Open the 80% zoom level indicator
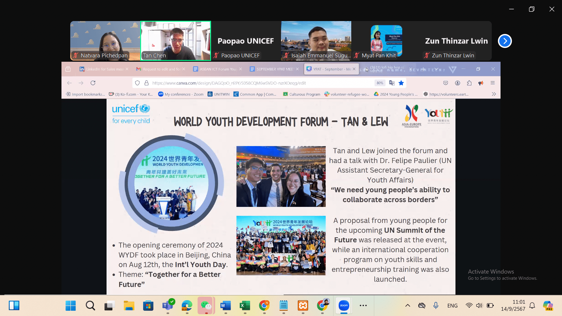562x316 pixels. tap(380, 83)
